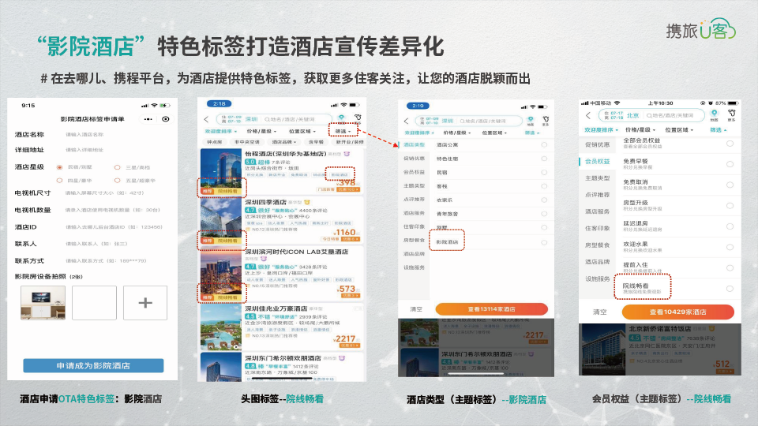Image resolution: width=758 pixels, height=426 pixels.
Task: Select 点评推荐 tab on 2:19 filter sidebar
Action: [x=414, y=199]
